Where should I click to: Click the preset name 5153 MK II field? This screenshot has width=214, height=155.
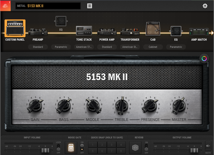click(48, 6)
